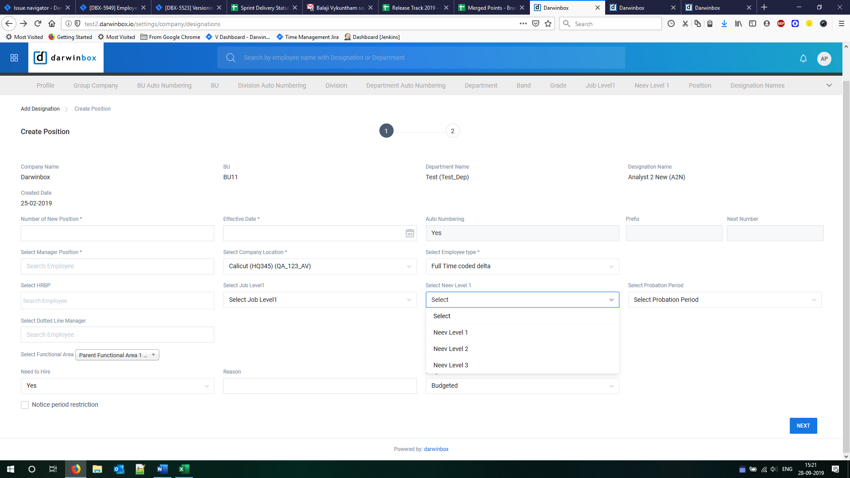Screen dimensions: 850x478
Task: Open the apps grid menu icon
Action: click(14, 58)
